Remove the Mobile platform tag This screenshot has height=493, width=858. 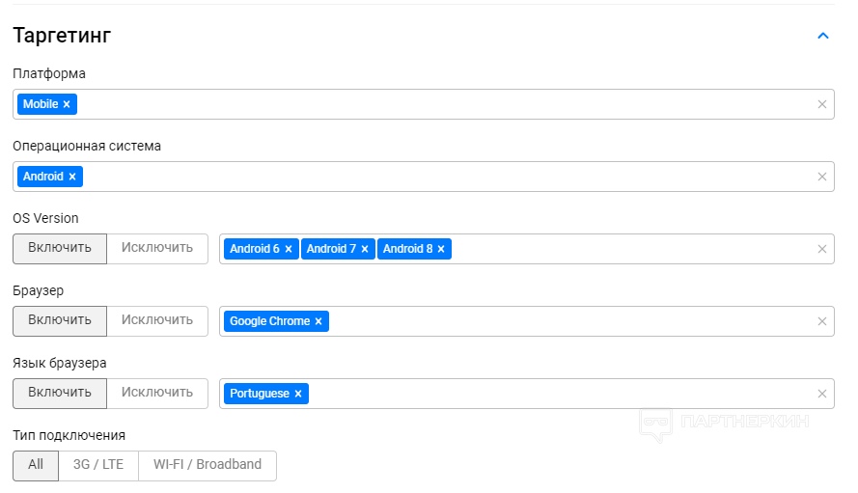[67, 104]
